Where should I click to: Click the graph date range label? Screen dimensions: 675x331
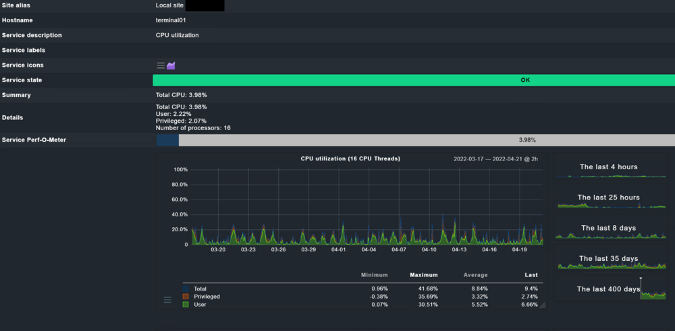coord(495,159)
